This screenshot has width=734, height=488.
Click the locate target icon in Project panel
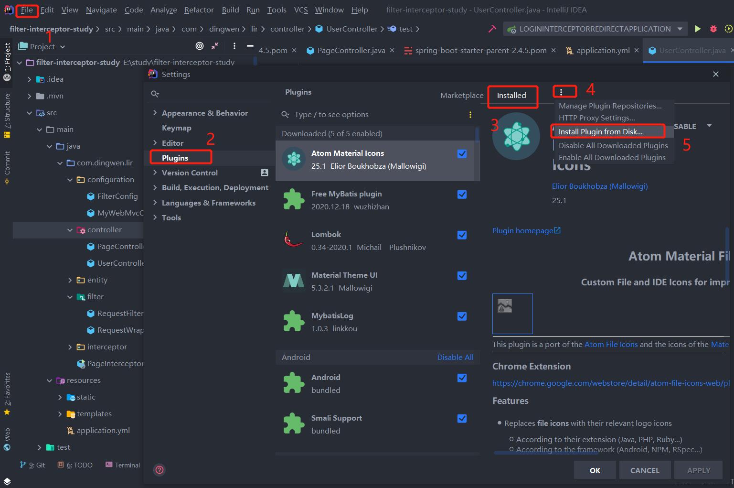click(200, 46)
